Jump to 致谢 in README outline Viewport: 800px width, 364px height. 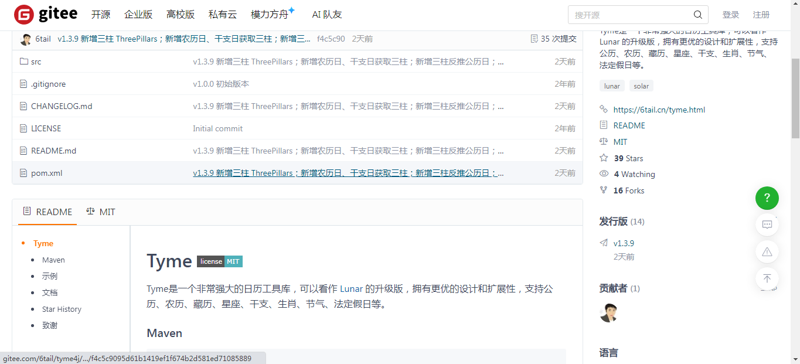coord(50,325)
